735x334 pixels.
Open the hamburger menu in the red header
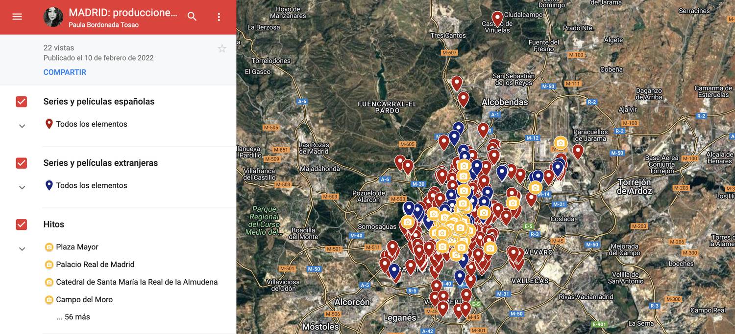pyautogui.click(x=17, y=17)
